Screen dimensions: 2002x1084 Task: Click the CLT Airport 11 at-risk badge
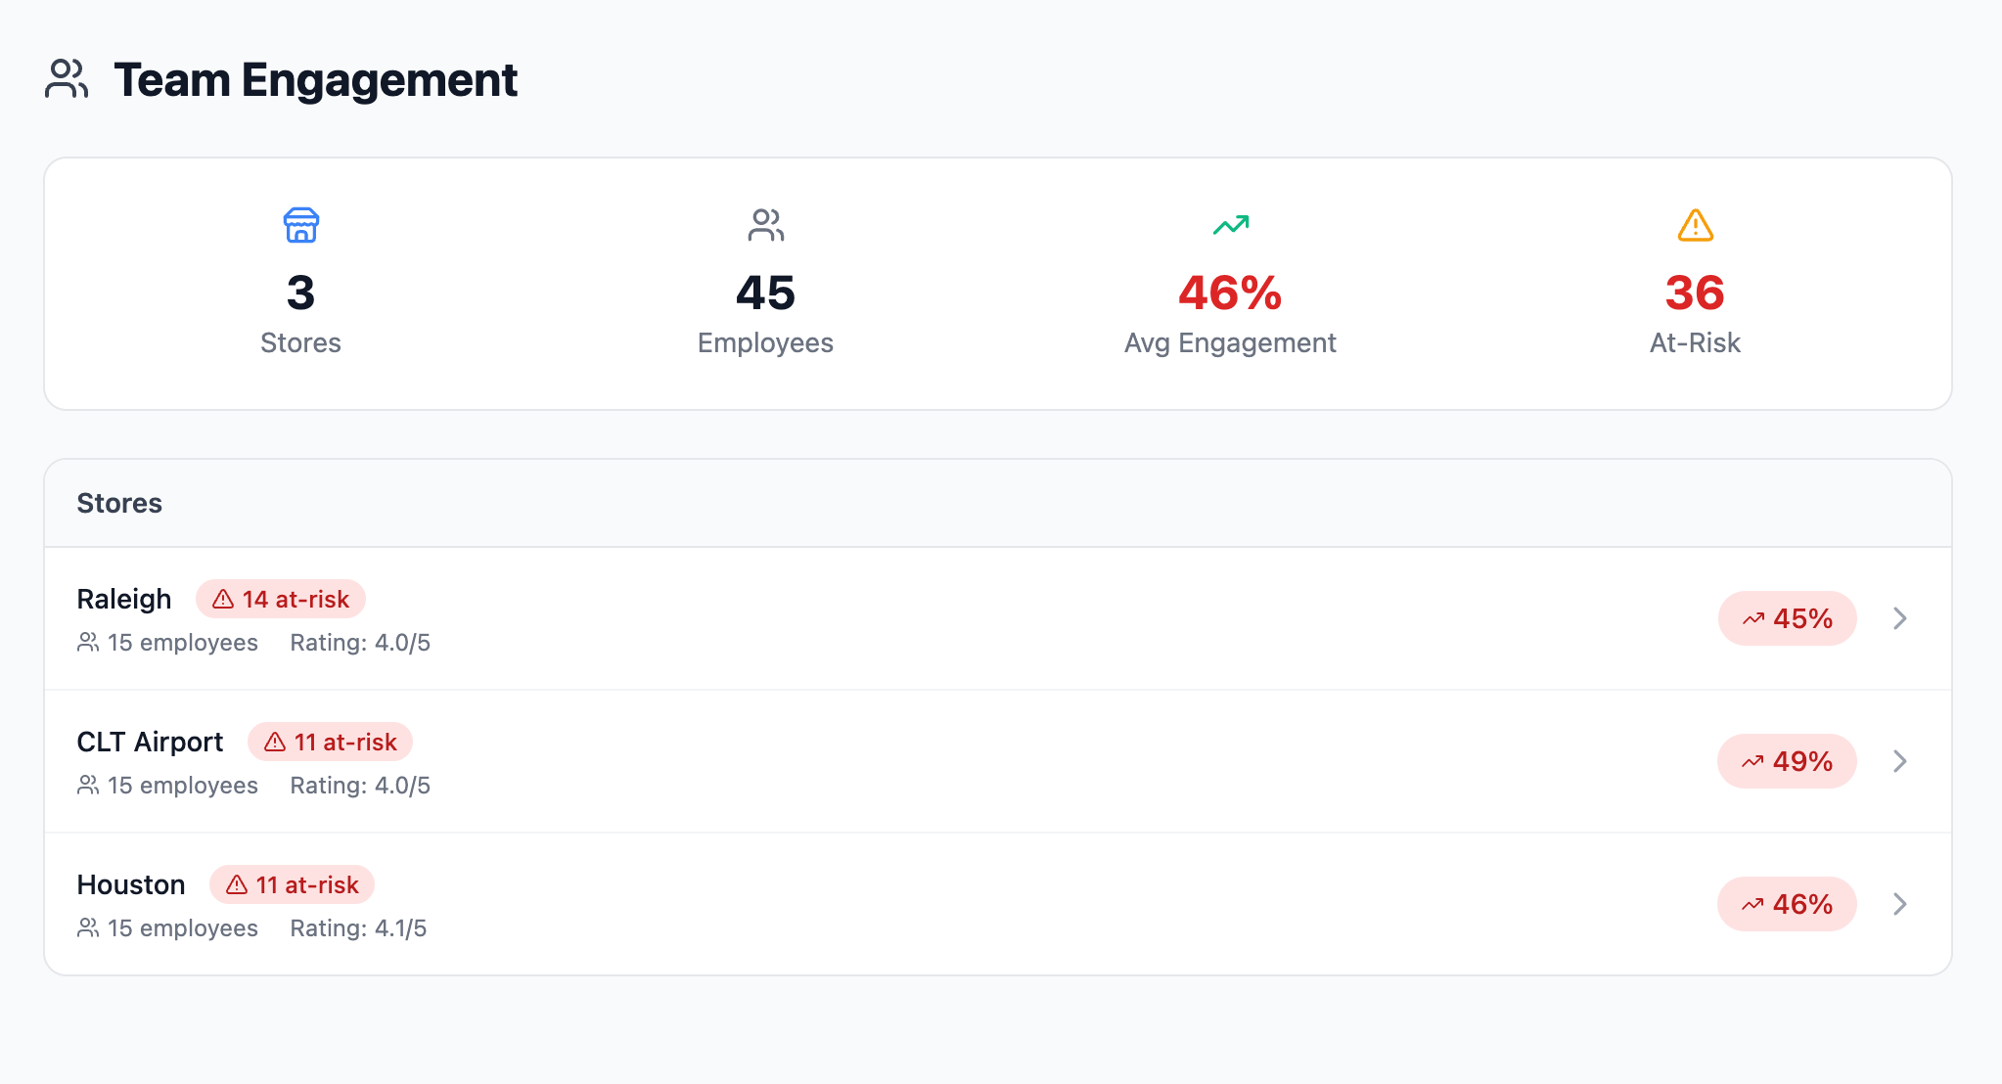click(x=330, y=742)
